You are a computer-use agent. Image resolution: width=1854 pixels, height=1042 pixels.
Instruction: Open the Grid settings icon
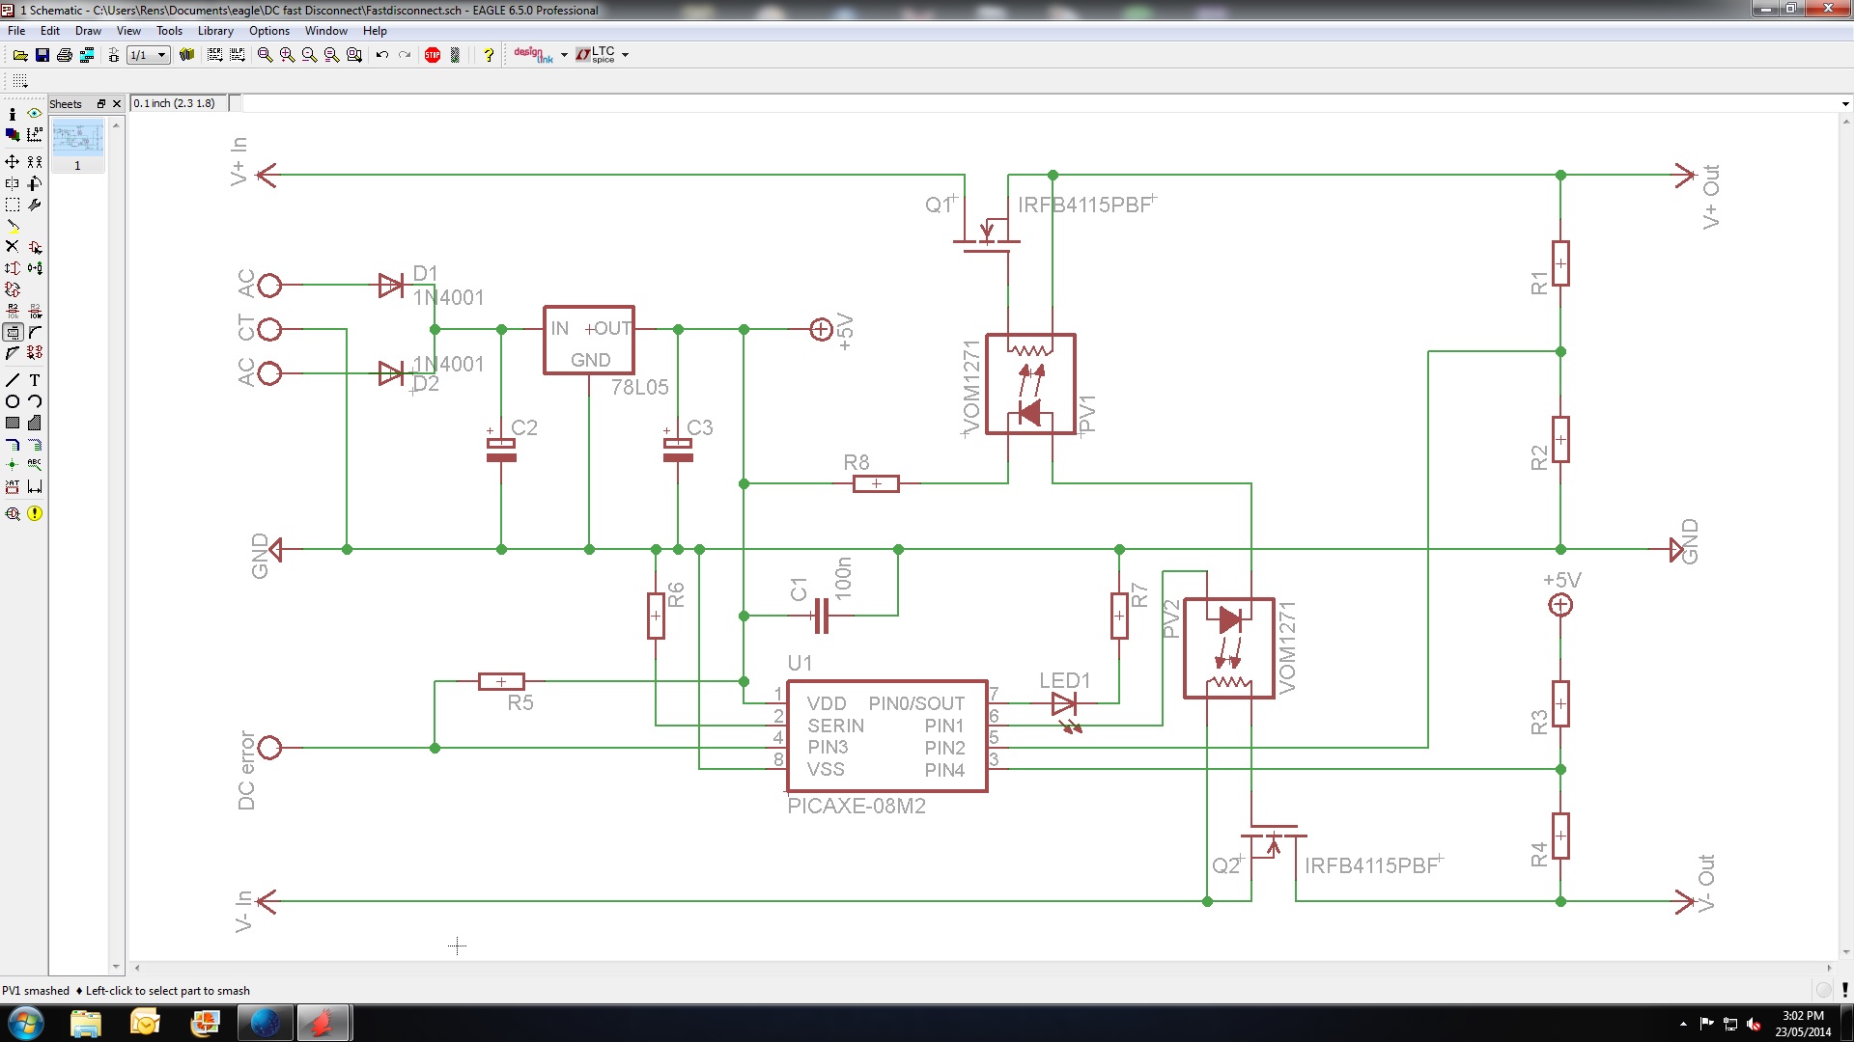click(x=20, y=81)
